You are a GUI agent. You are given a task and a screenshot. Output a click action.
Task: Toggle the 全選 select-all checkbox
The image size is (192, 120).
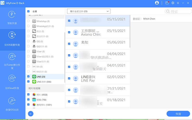28,11
